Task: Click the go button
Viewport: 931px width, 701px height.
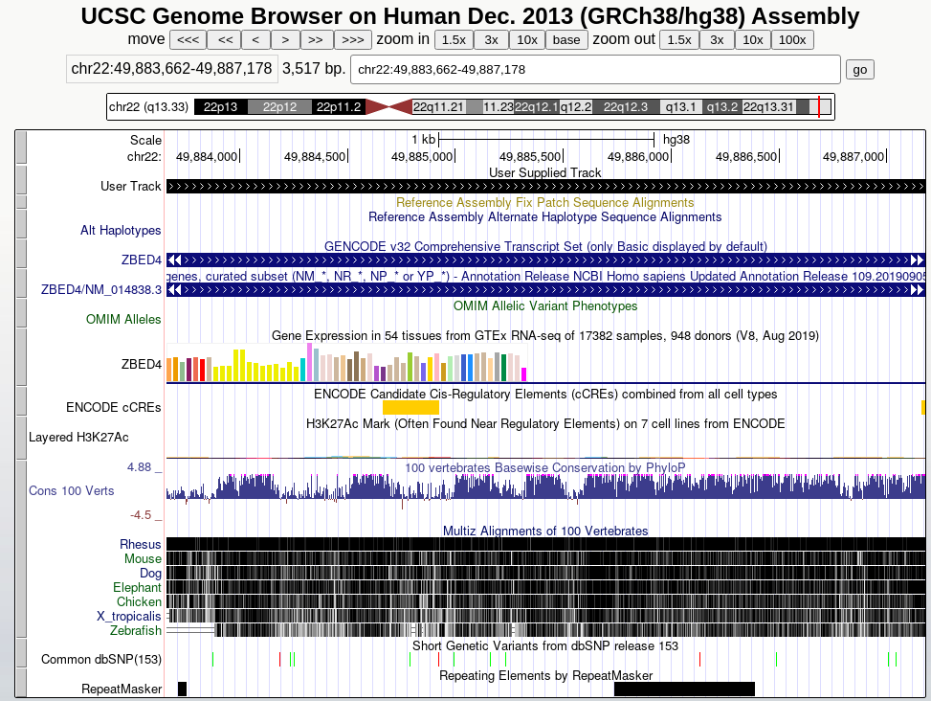Action: tap(860, 70)
